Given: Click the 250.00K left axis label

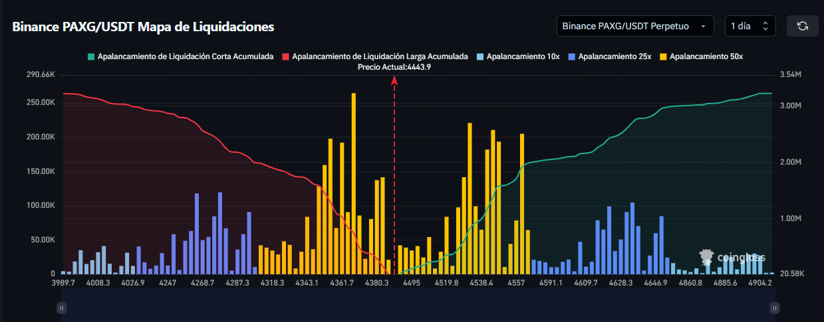Looking at the screenshot, I should [x=41, y=103].
